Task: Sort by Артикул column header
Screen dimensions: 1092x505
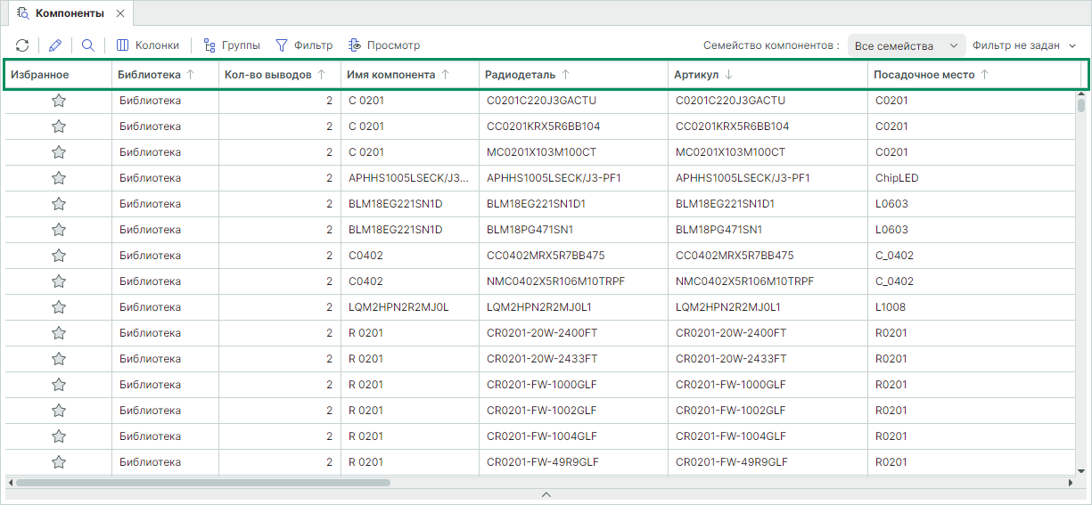Action: click(696, 75)
